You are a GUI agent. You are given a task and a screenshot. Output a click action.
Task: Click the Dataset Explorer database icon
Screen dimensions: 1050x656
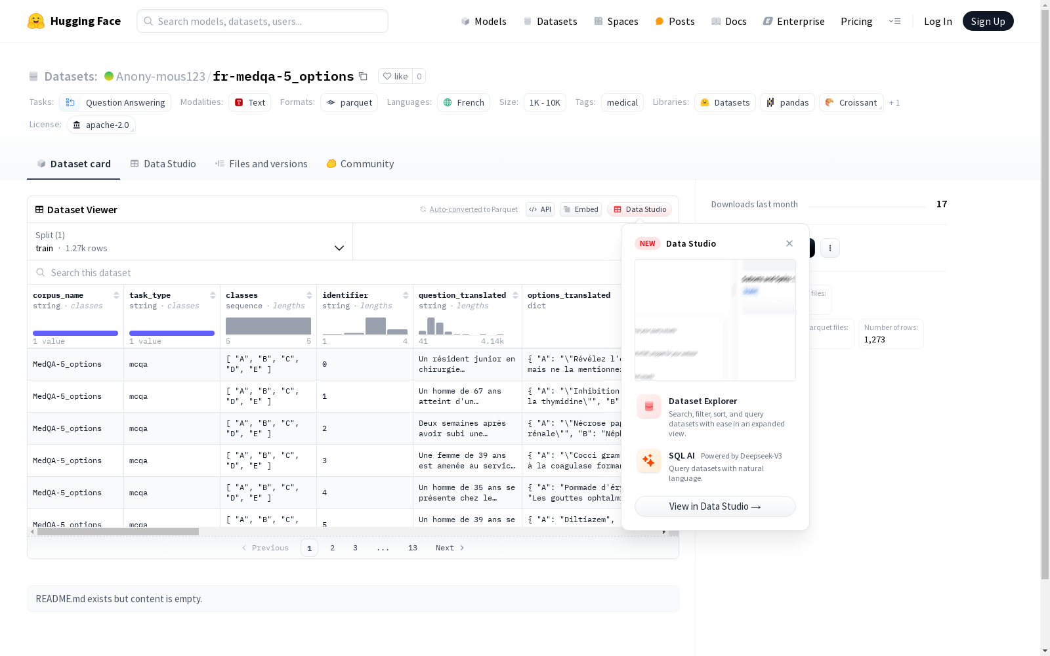pyautogui.click(x=649, y=407)
